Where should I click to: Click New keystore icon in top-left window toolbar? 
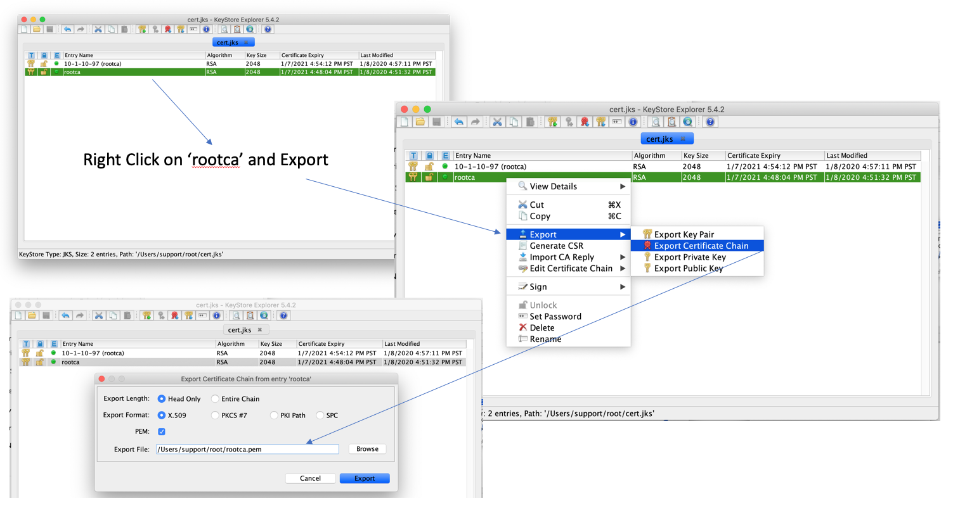[24, 29]
